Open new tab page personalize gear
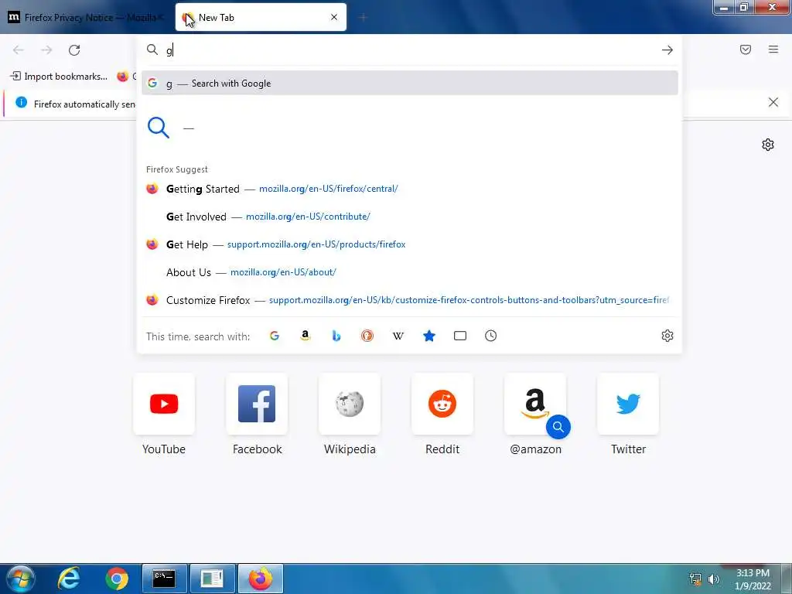Image resolution: width=792 pixels, height=594 pixels. pos(768,145)
